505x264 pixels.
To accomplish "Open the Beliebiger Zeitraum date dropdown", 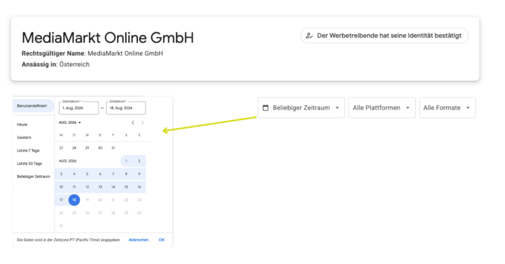I will (x=301, y=108).
